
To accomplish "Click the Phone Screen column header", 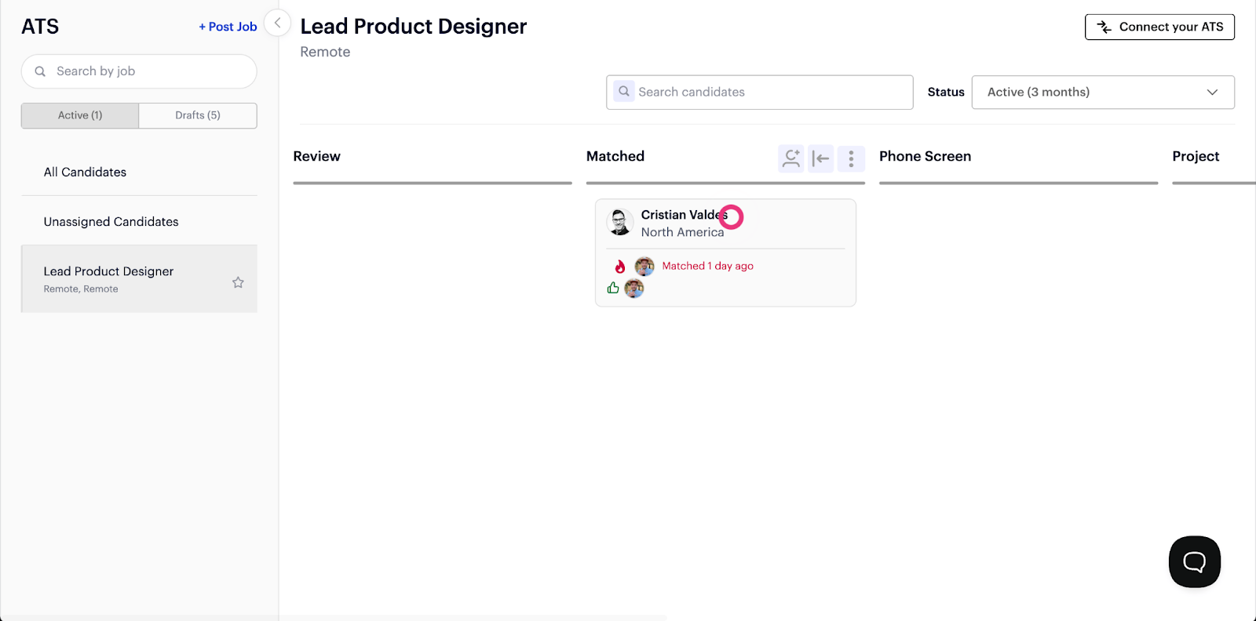I will click(x=925, y=156).
